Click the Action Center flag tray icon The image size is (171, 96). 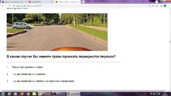click(151, 94)
